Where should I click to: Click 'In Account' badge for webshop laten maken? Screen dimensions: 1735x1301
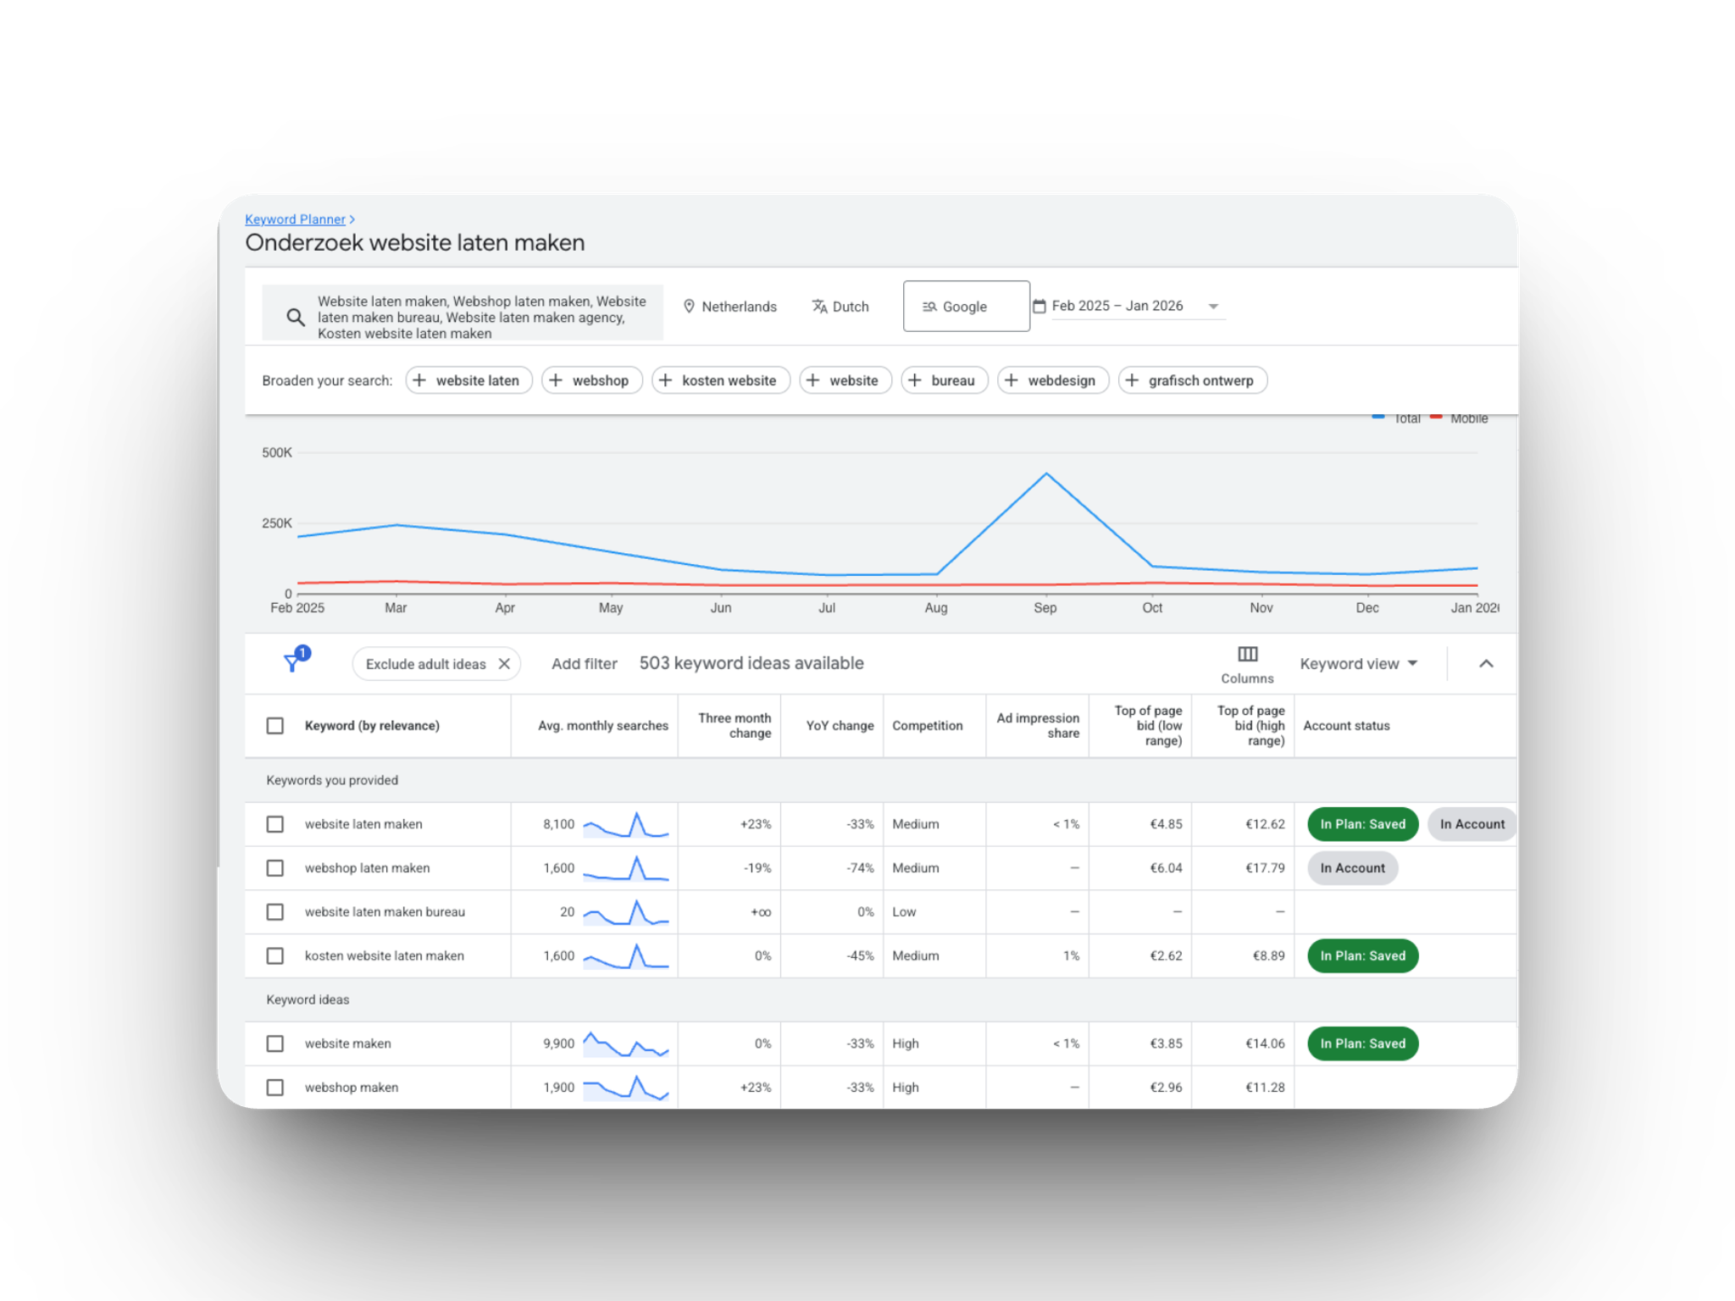click(x=1352, y=868)
